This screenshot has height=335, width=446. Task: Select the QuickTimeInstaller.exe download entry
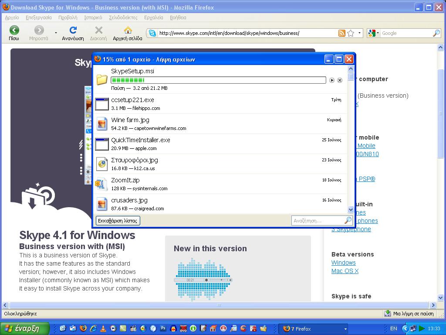220,144
